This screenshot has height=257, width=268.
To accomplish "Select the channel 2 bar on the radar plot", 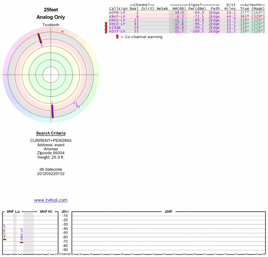I will pos(52,111).
